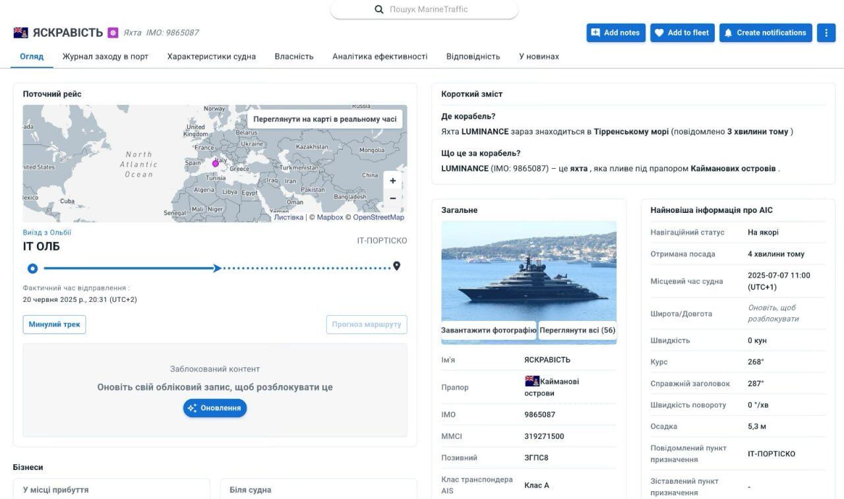Click Минулий трек button
The image size is (844, 499).
pyautogui.click(x=54, y=324)
